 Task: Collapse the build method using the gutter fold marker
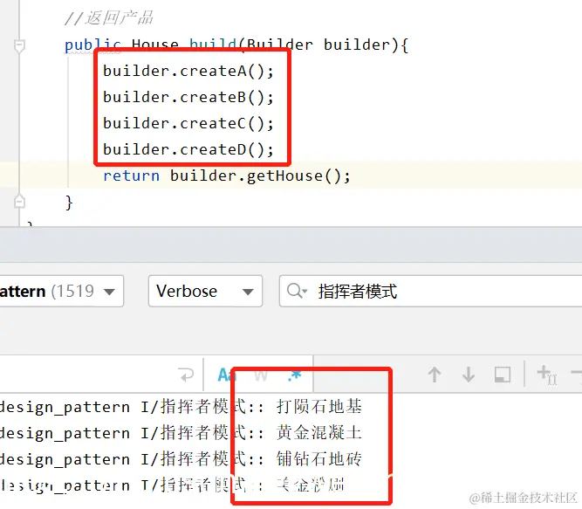pos(19,46)
